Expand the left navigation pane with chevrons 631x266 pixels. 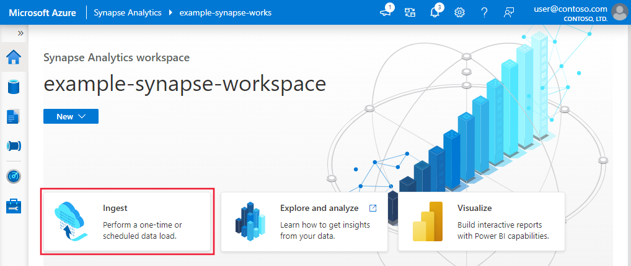[20, 33]
